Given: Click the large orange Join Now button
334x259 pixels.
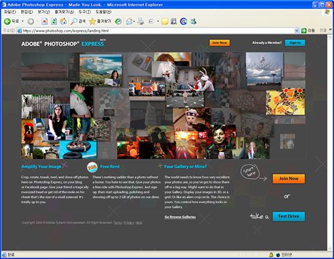Looking at the screenshot, I should (x=289, y=179).
